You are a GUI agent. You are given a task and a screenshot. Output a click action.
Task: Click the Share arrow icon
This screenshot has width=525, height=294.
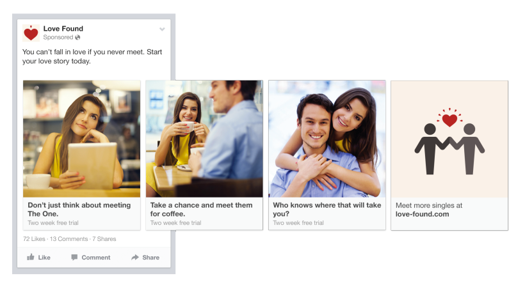[135, 257]
